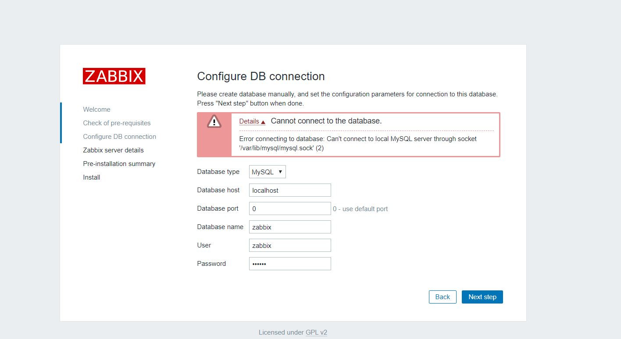
Task: Focus the Database host field
Action: tap(290, 190)
